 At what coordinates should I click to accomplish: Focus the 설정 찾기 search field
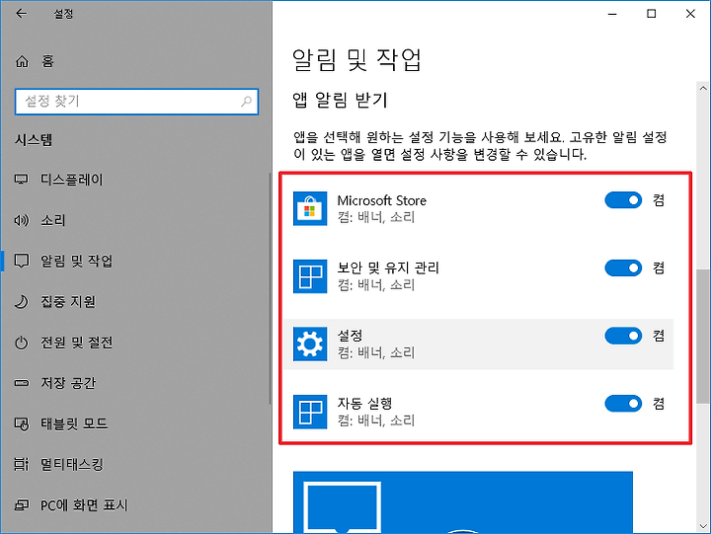point(136,101)
